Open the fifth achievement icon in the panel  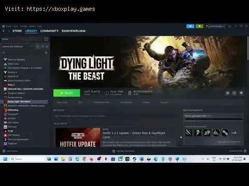coord(225,133)
